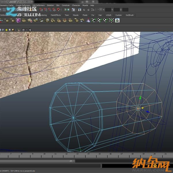Switch to the PaintEffects shelf tab

point(56,15)
